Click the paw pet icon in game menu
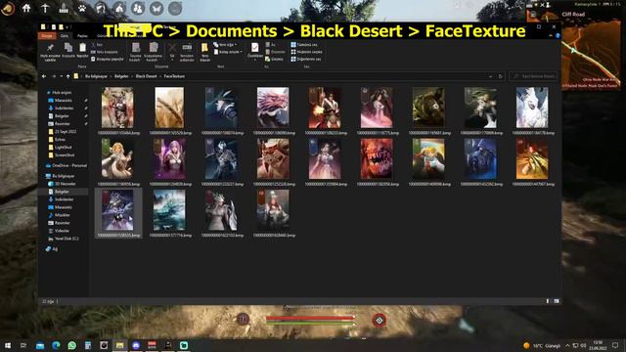The image size is (626, 352). tap(82, 8)
